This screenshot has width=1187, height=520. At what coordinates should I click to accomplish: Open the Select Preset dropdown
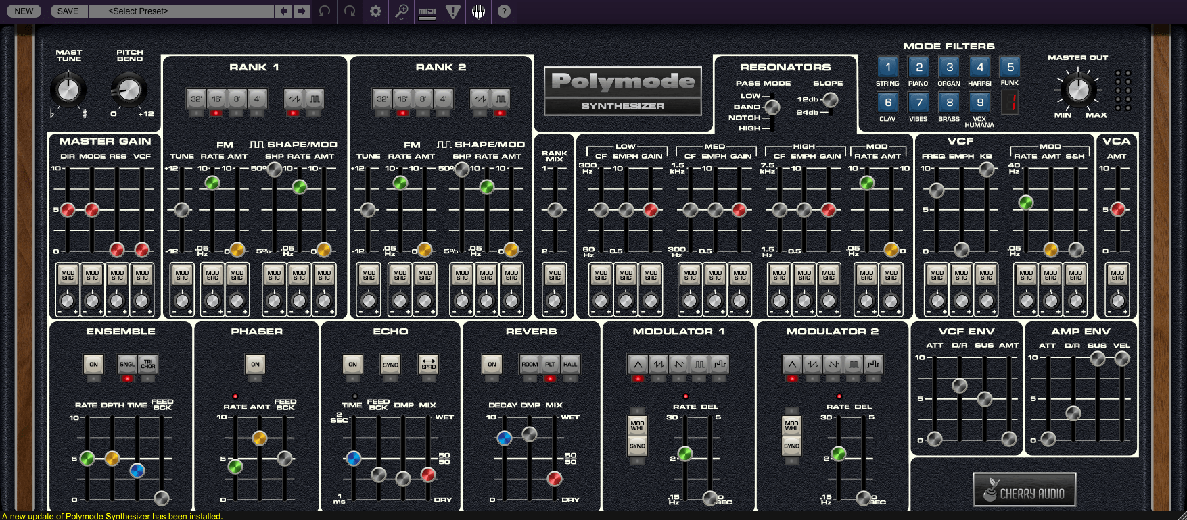[x=181, y=11]
